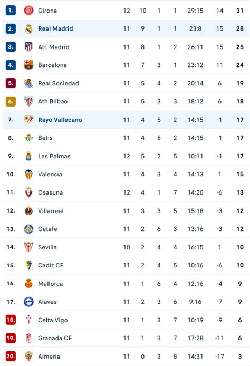Click the Celta Vigo cross crest
The image size is (250, 366).
[x=28, y=320]
